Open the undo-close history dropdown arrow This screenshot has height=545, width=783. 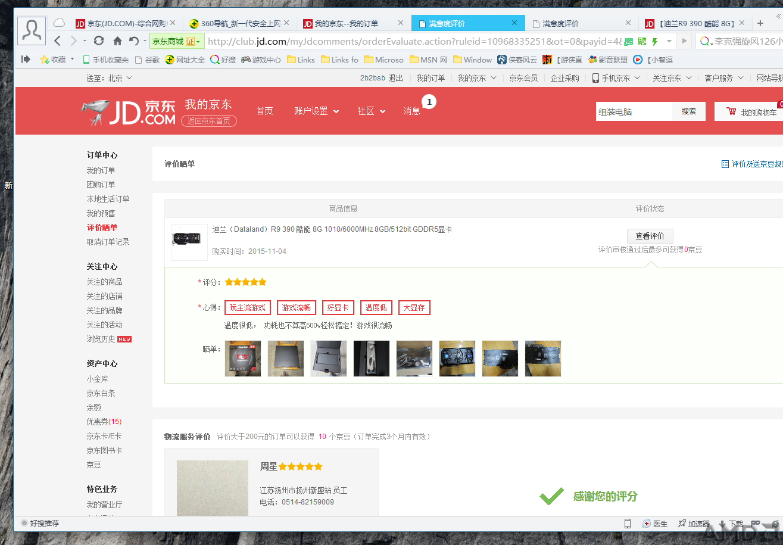pos(144,42)
